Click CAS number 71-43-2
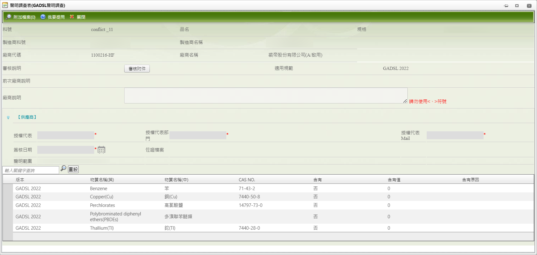Viewport: 537px width, 255px height. [247, 189]
